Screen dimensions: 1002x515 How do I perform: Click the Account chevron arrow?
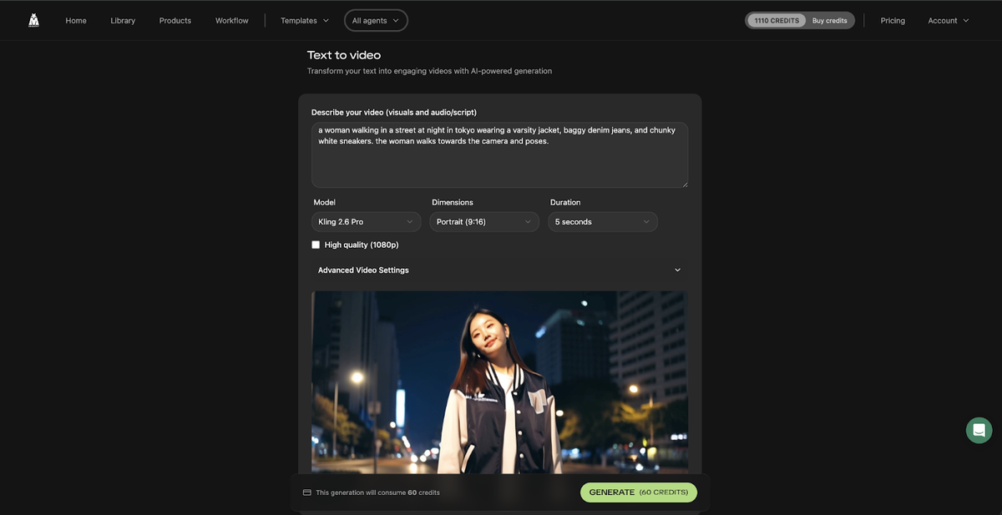pos(966,21)
